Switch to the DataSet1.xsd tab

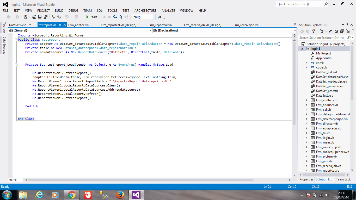[18, 25]
